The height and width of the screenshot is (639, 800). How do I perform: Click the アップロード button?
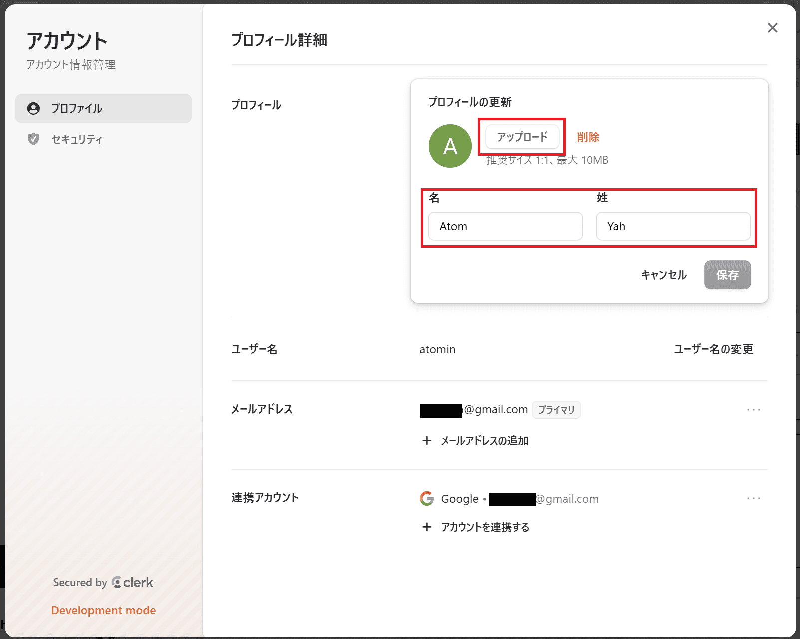(x=522, y=137)
